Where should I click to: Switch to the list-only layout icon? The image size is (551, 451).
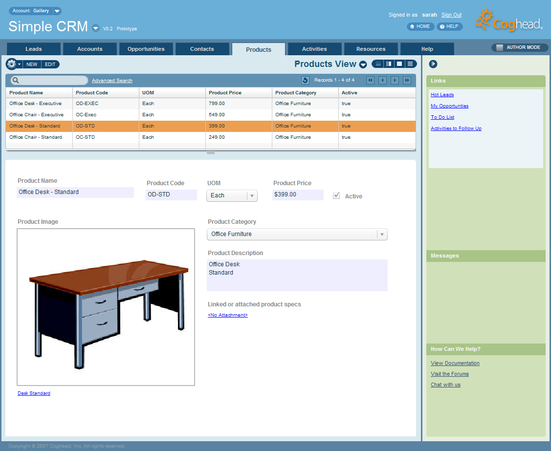click(411, 64)
